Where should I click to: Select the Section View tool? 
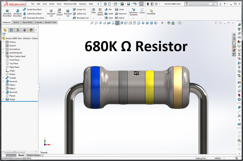108,23
